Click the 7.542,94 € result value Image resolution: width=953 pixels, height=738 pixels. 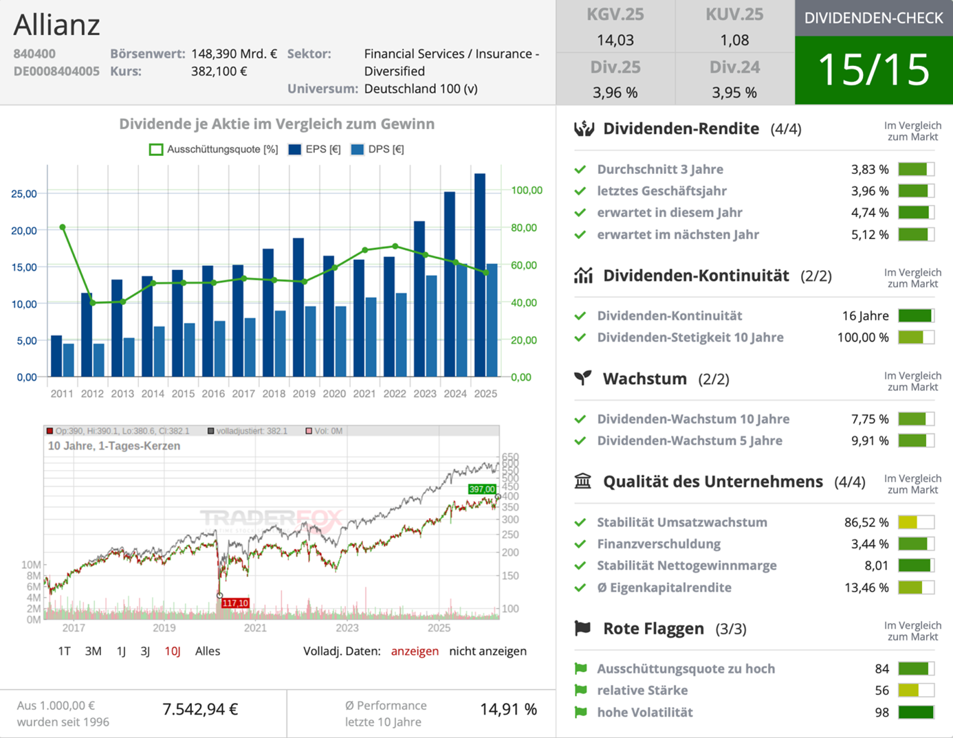pyautogui.click(x=200, y=709)
